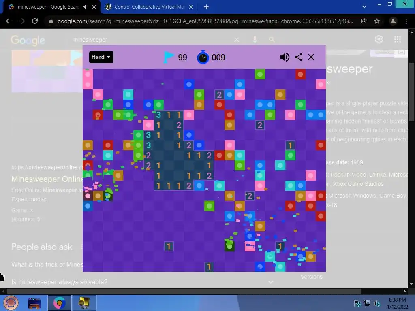The height and width of the screenshot is (311, 415).
Task: Open the yellow tool taskbar app
Action: point(84,303)
